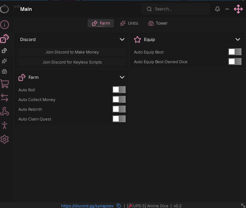Toggle Auto Roll switch
The image size is (246, 208).
(x=119, y=90)
